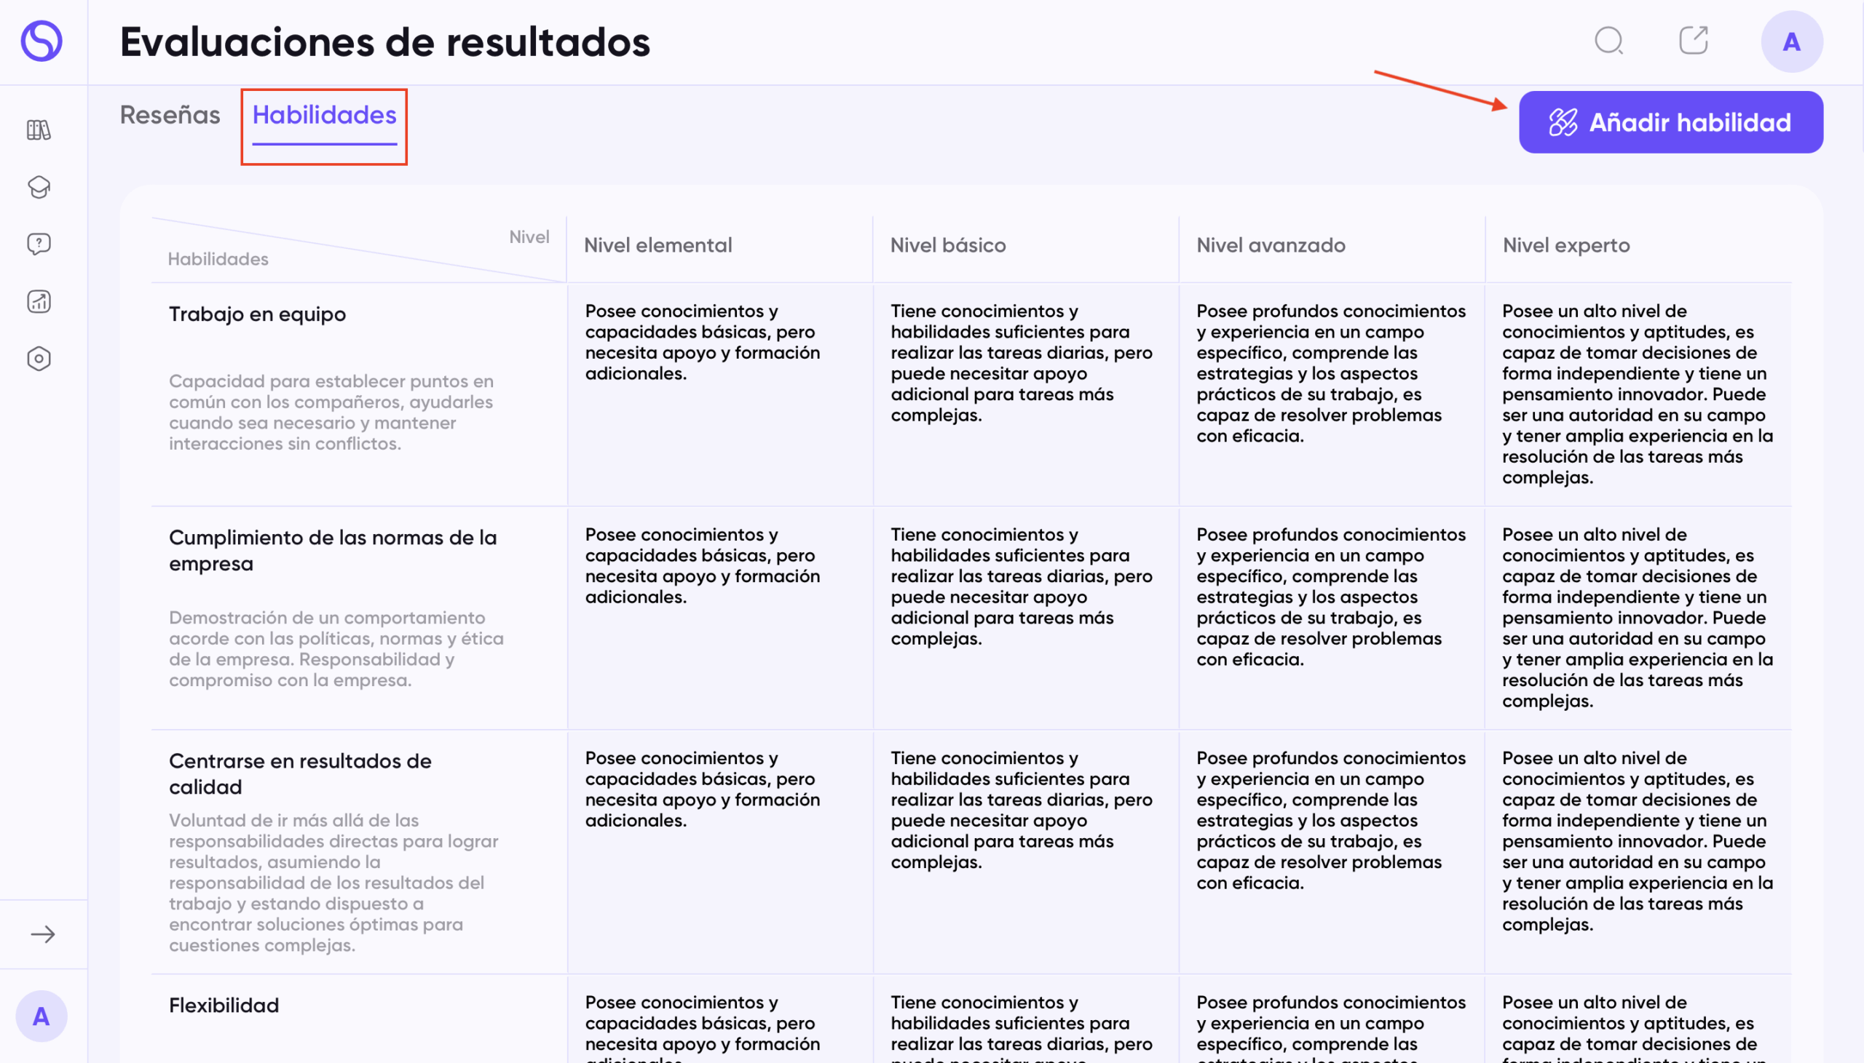This screenshot has width=1864, height=1063.
Task: Open the question chat bubble icon
Action: tap(39, 244)
